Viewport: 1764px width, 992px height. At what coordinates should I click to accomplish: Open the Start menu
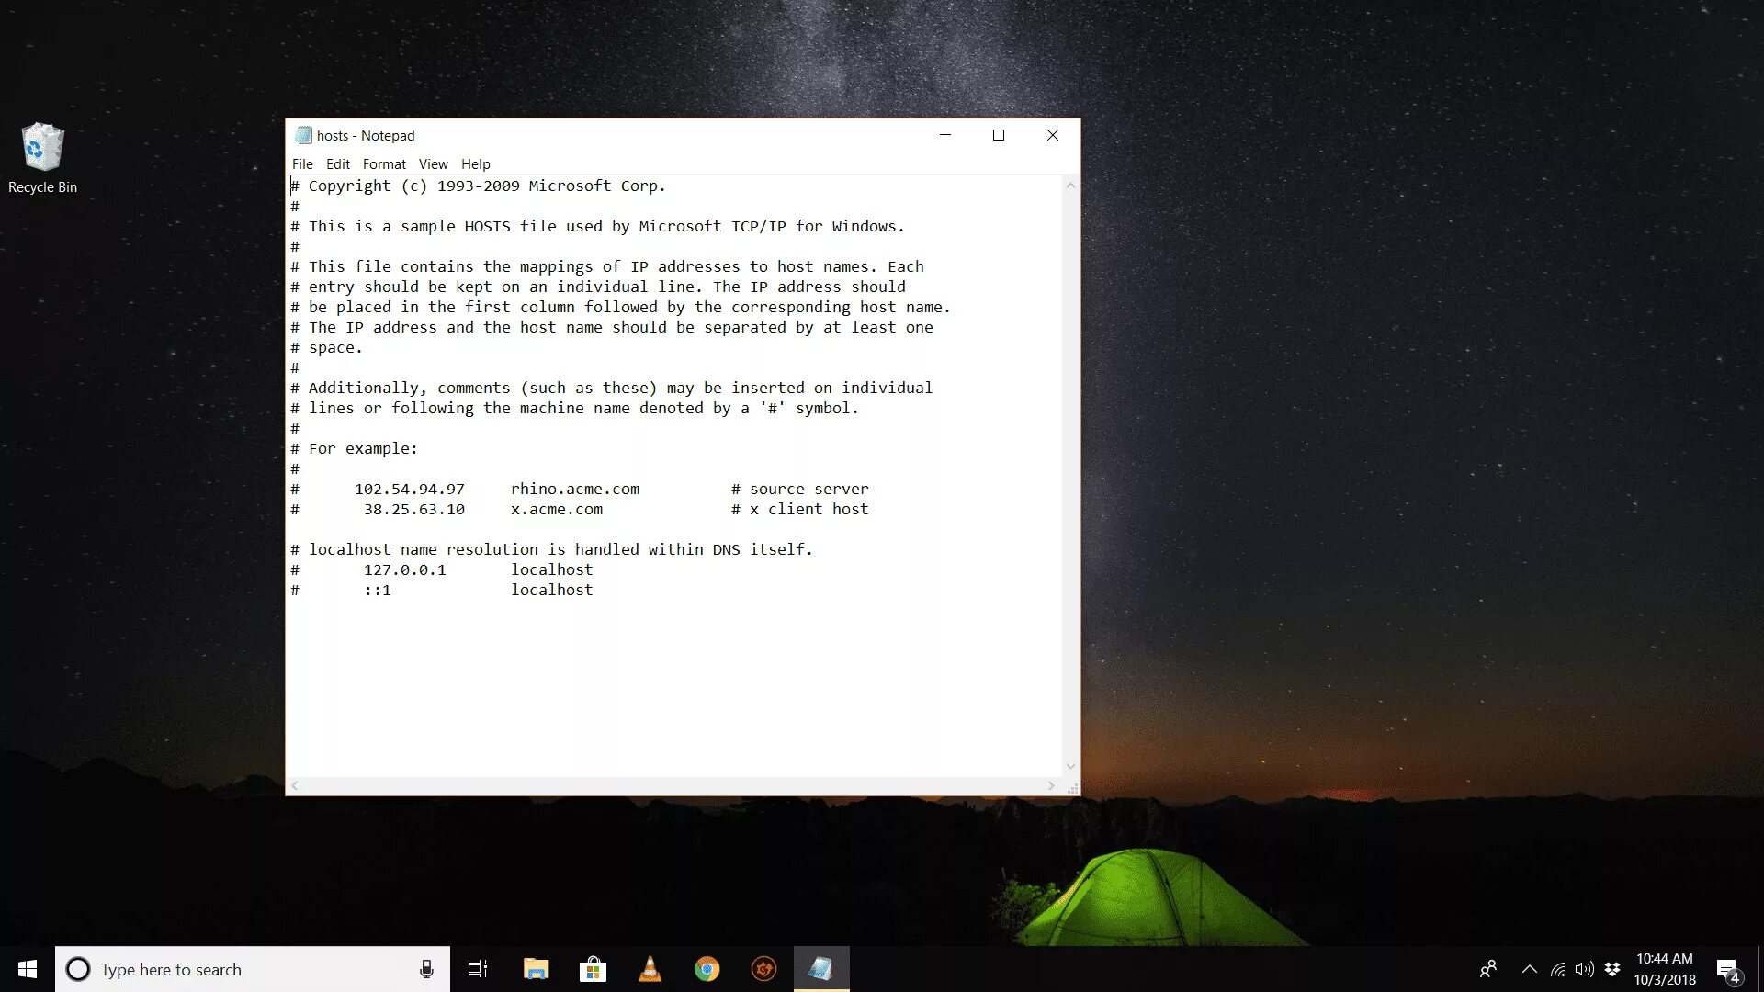pyautogui.click(x=27, y=969)
